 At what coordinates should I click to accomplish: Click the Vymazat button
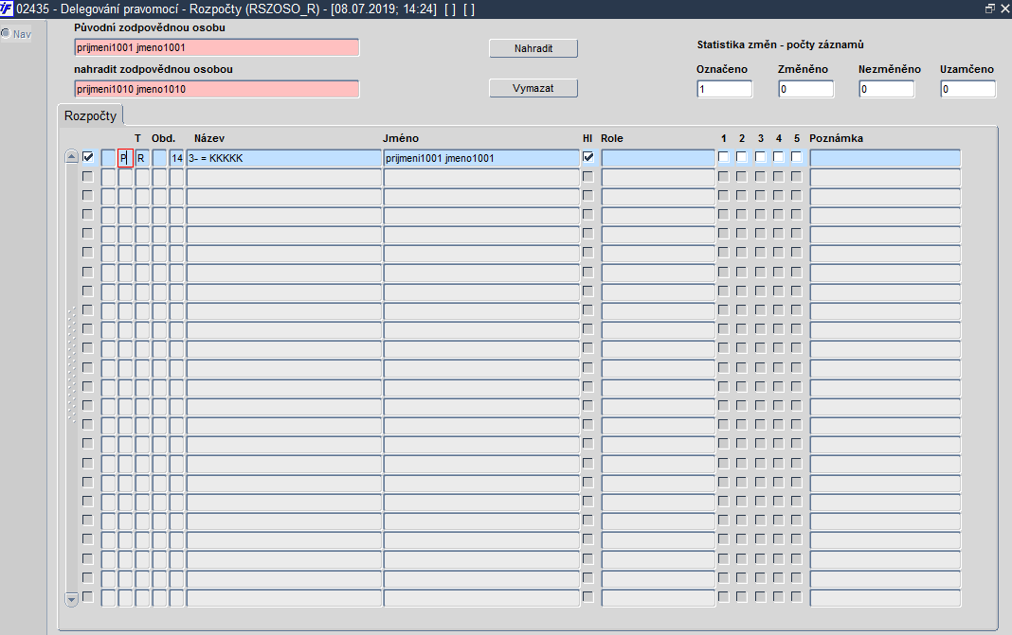[533, 88]
